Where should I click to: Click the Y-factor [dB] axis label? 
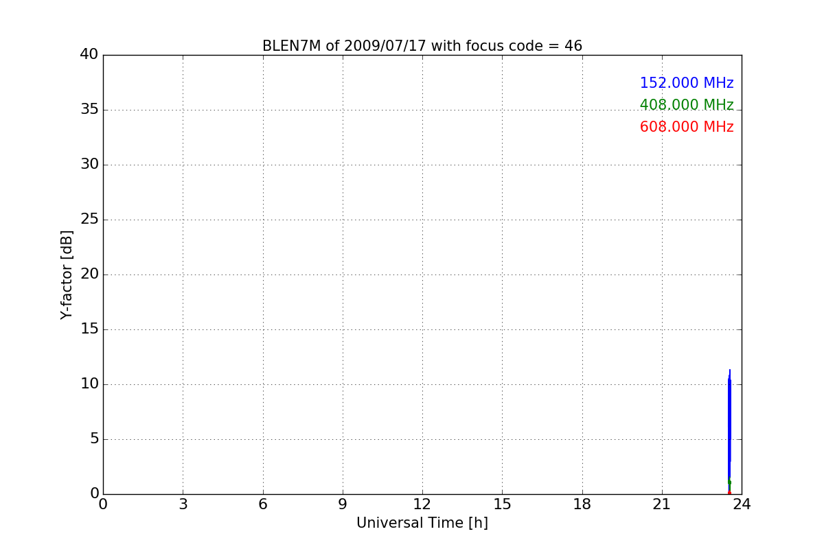[x=67, y=274]
